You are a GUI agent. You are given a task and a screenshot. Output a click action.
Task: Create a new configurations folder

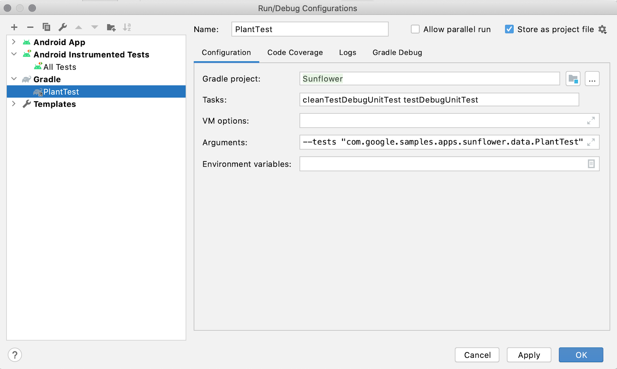(x=111, y=27)
